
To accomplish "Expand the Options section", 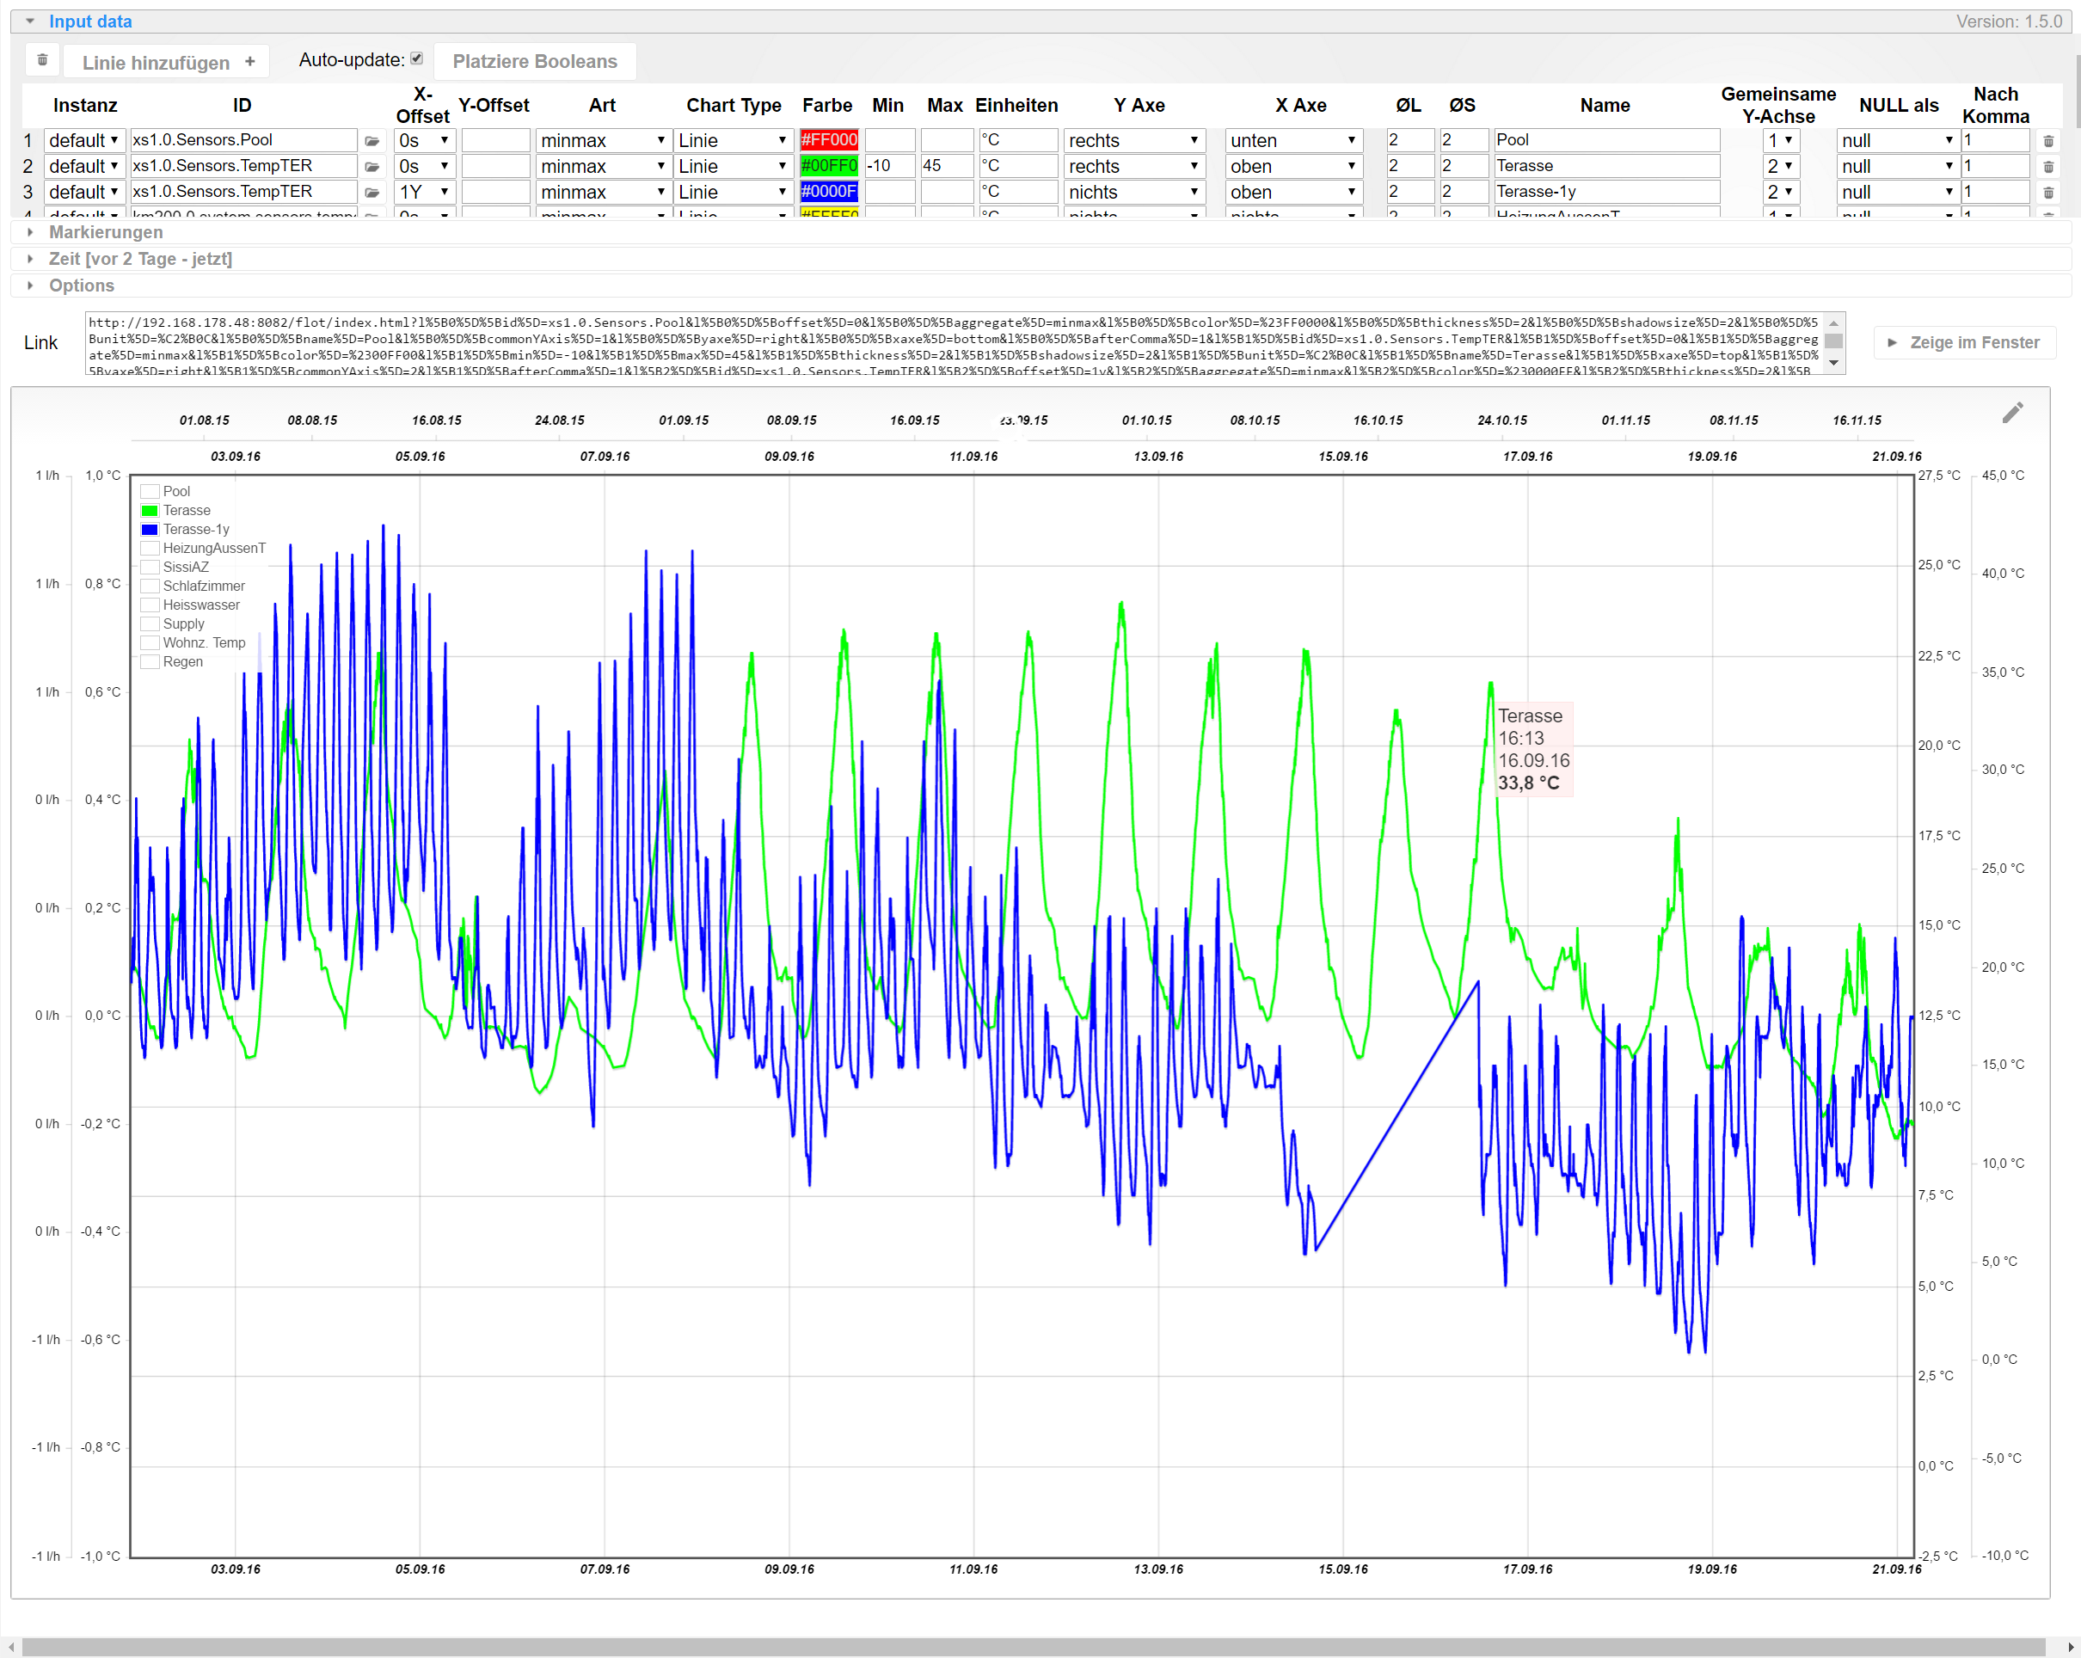I will point(81,286).
